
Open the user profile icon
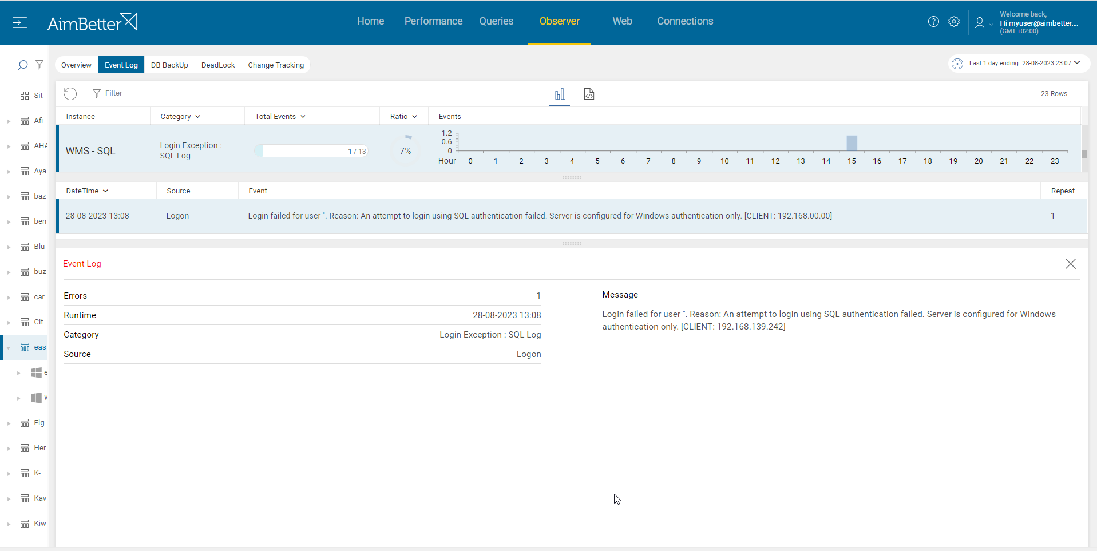coord(980,22)
